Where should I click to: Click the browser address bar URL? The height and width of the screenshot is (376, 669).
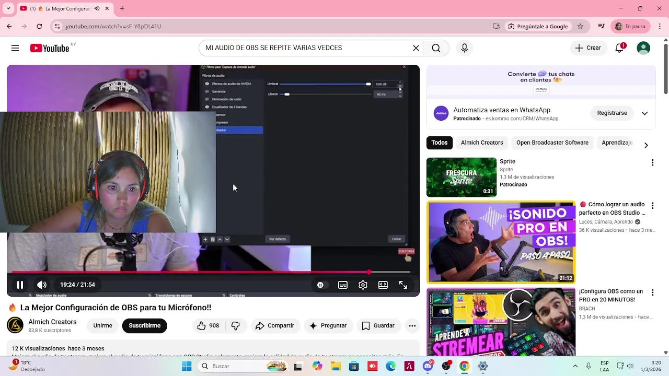coord(113,26)
